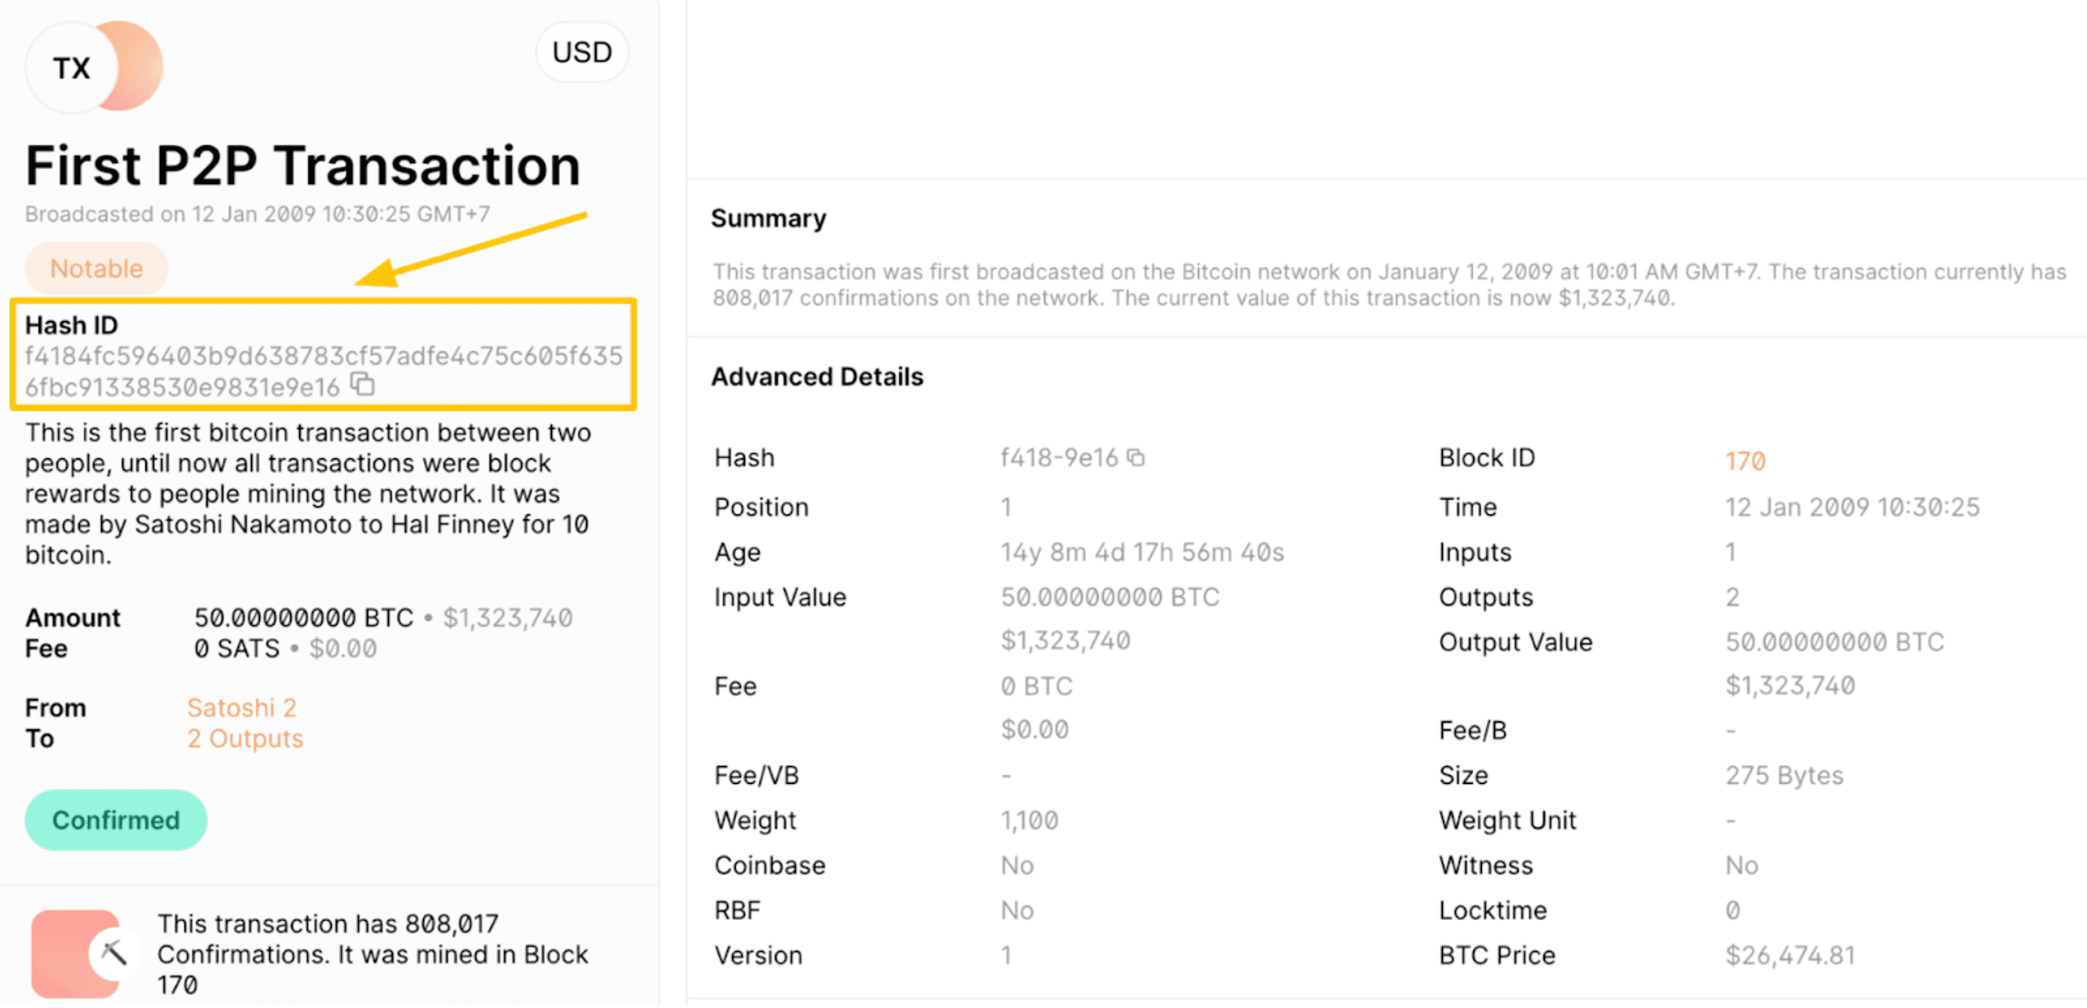Click the Advanced Details heading

click(x=817, y=376)
